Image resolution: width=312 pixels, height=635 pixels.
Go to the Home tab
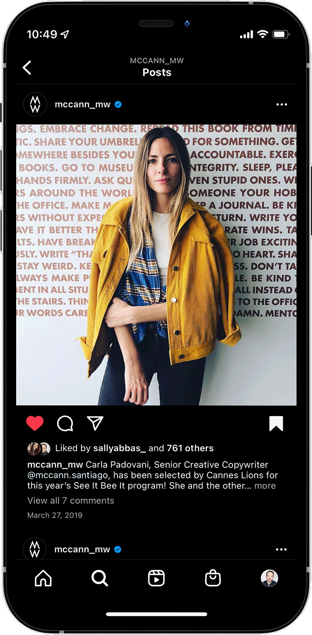tap(43, 578)
